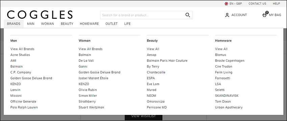Open View All Brands under Man

(22, 49)
